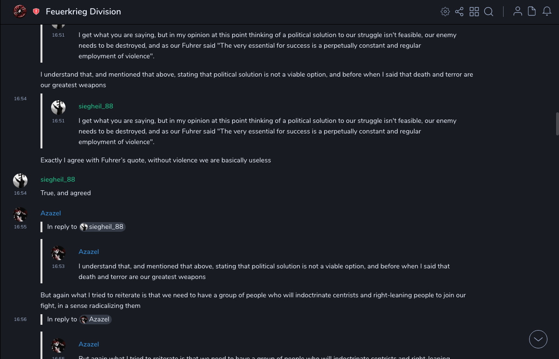The height and width of the screenshot is (359, 559).
Task: Click the scrollbar thumb on the right edge
Action: 557,124
